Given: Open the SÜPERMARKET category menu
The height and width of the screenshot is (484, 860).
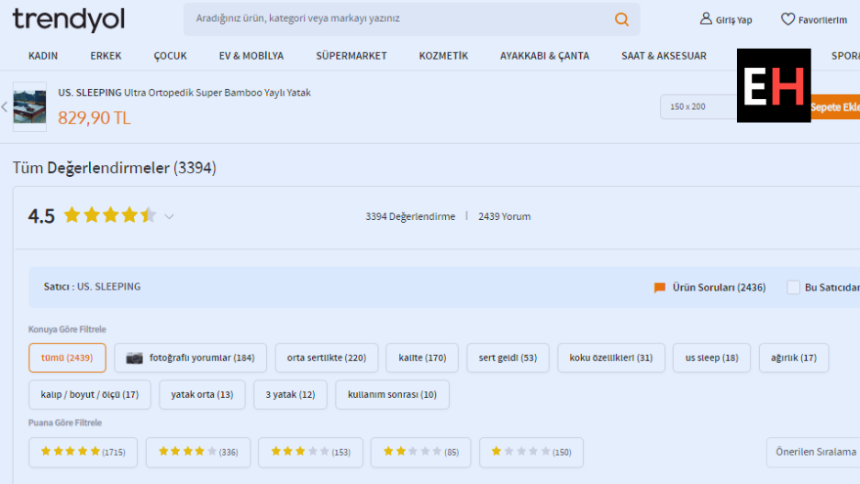Looking at the screenshot, I should pyautogui.click(x=351, y=56).
